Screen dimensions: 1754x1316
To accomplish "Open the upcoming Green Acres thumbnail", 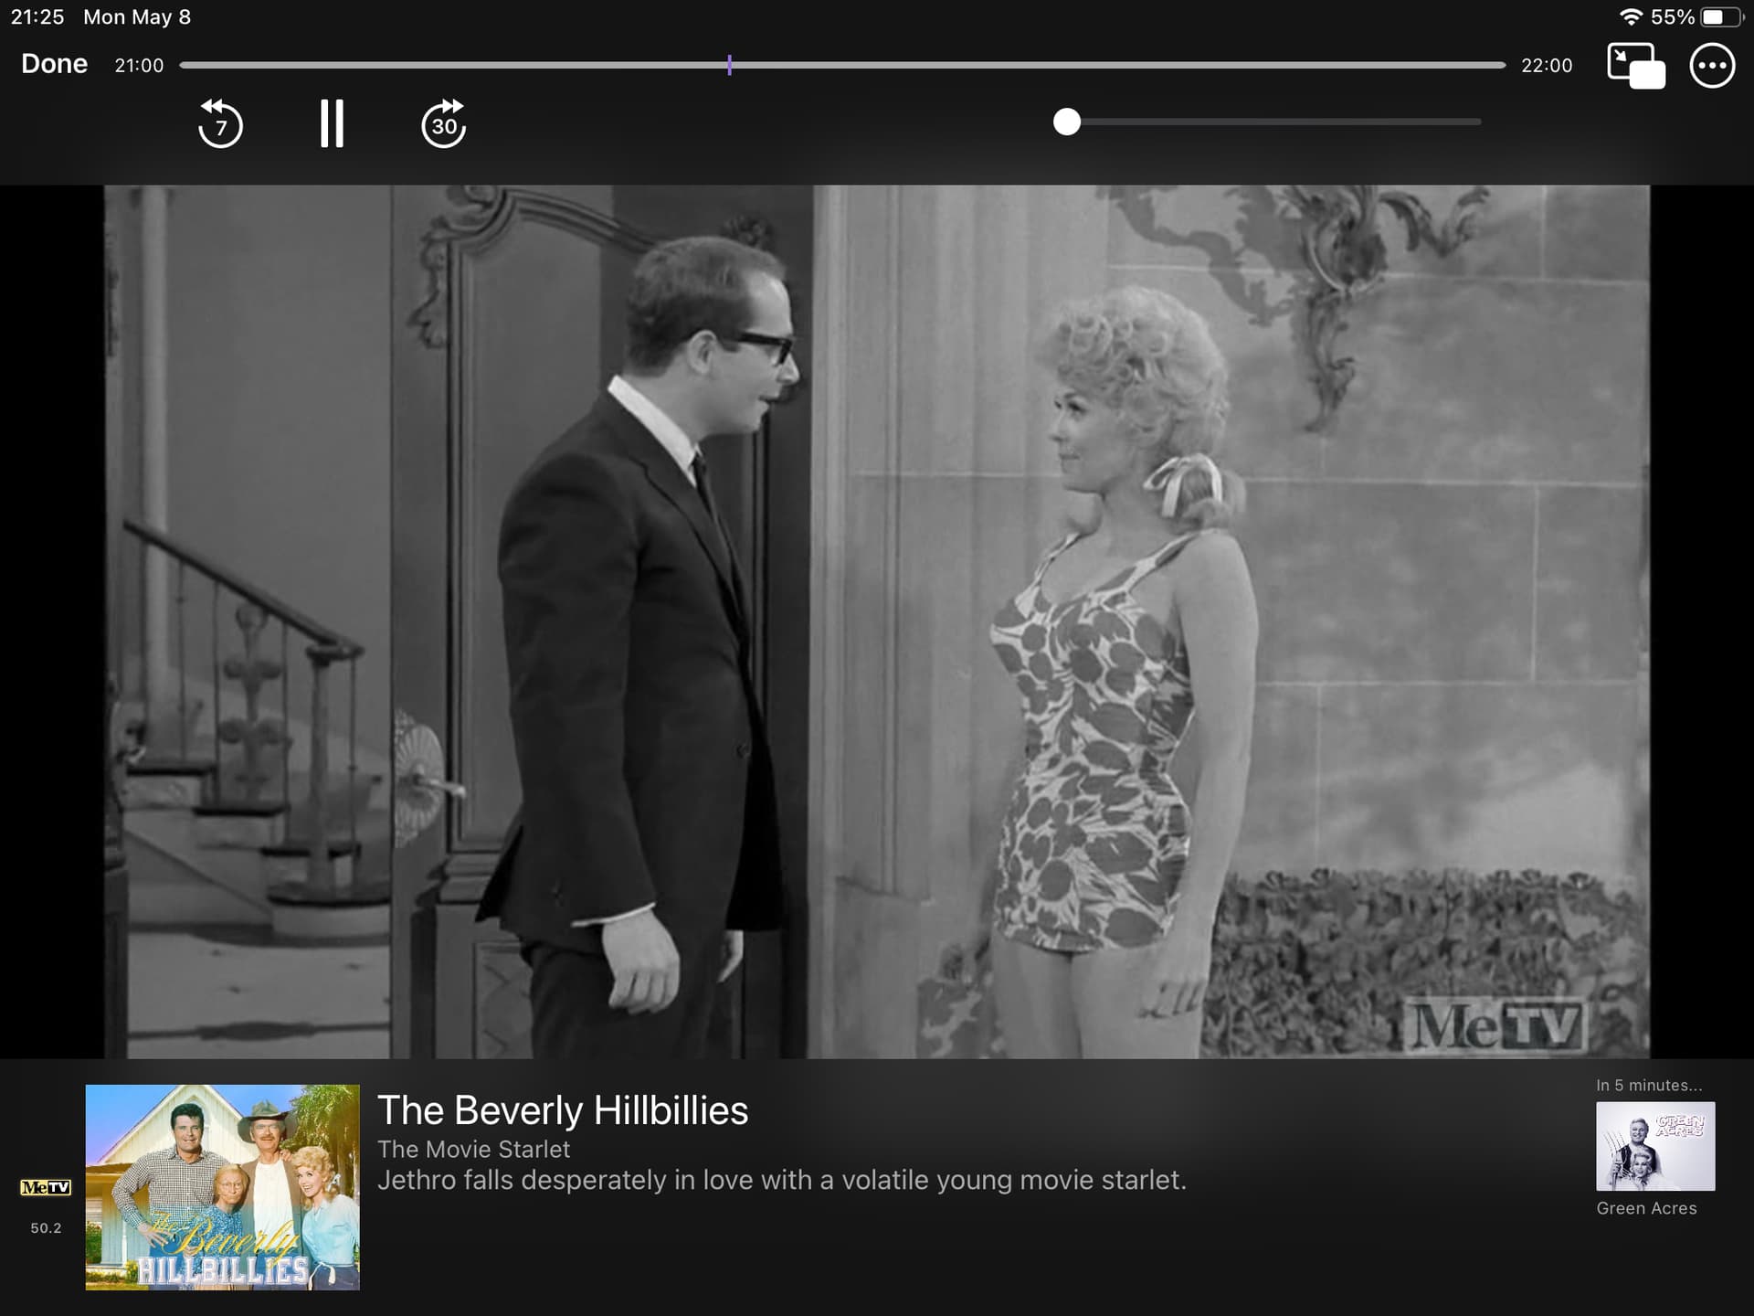I will pos(1654,1146).
